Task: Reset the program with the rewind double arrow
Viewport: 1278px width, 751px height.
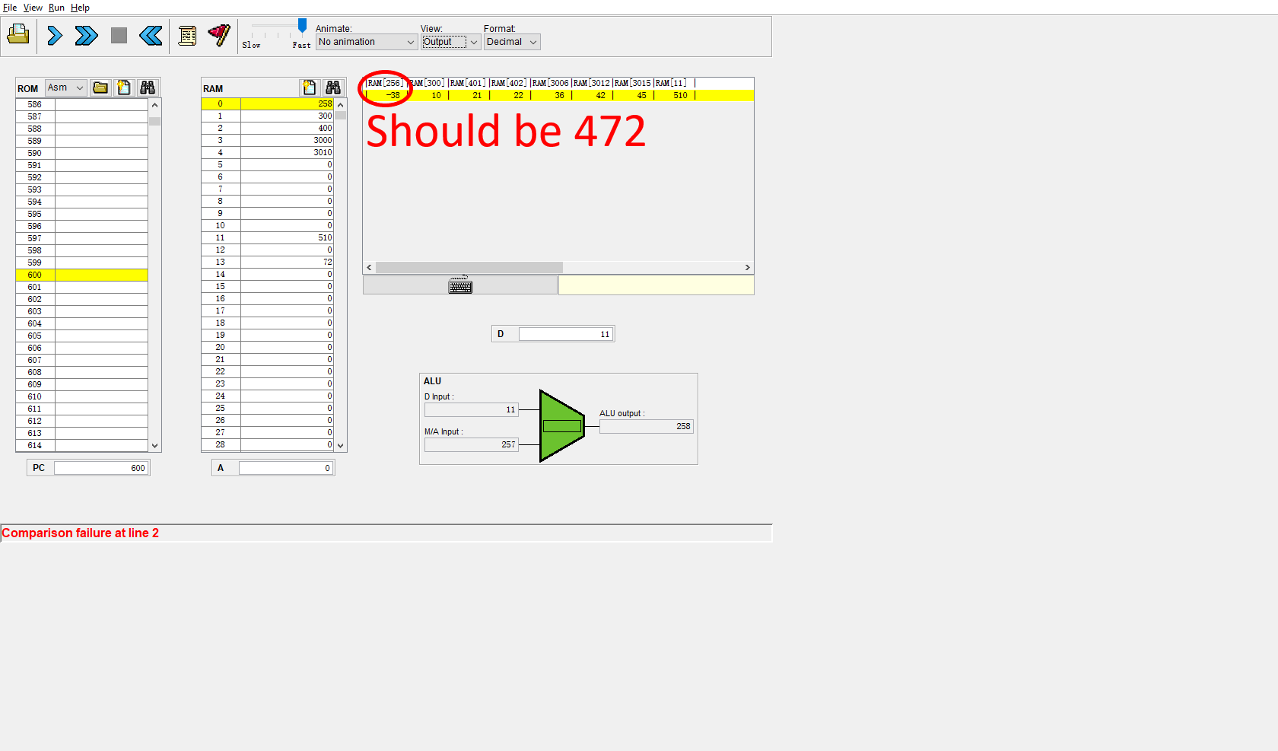Action: 151,35
